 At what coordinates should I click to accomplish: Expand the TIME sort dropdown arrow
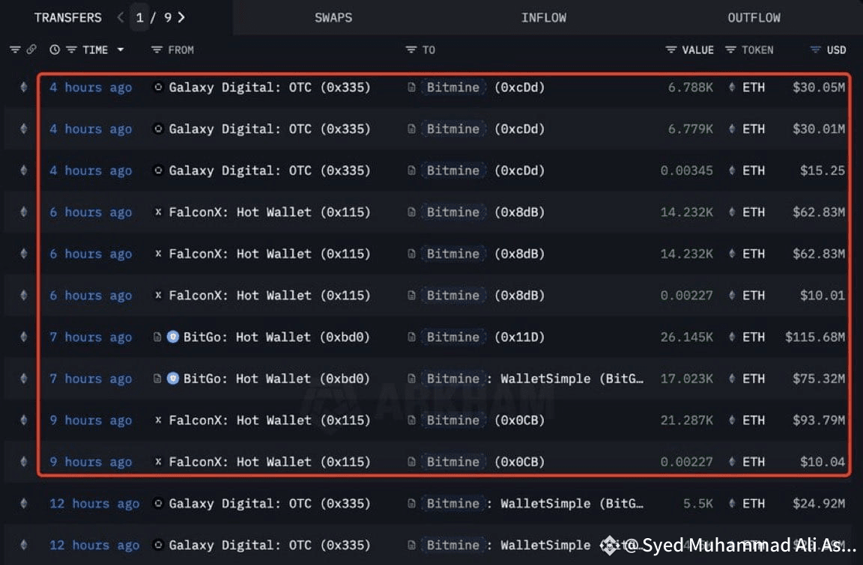(x=120, y=49)
